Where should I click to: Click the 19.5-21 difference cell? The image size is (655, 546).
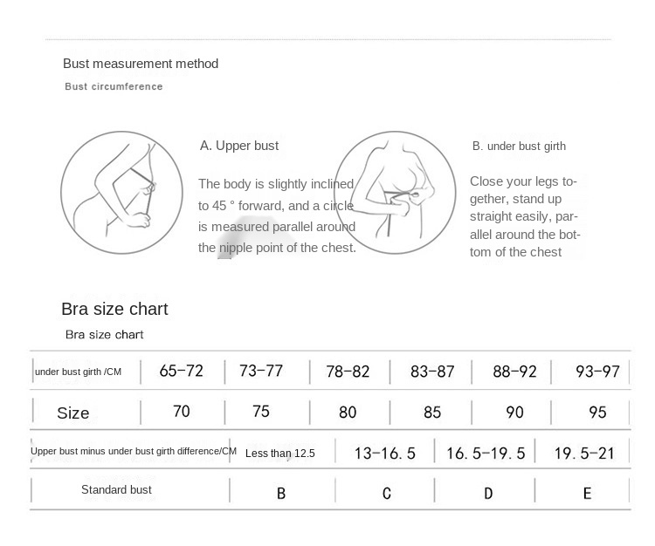point(585,453)
